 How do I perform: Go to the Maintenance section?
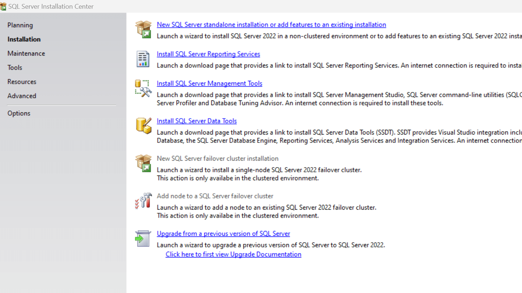click(x=26, y=53)
